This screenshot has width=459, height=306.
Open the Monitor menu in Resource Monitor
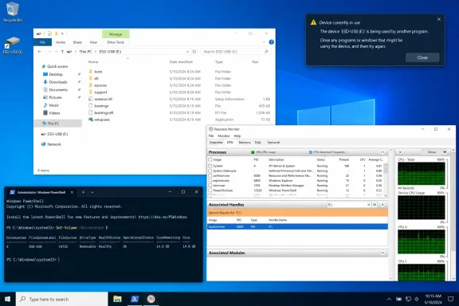(224, 136)
